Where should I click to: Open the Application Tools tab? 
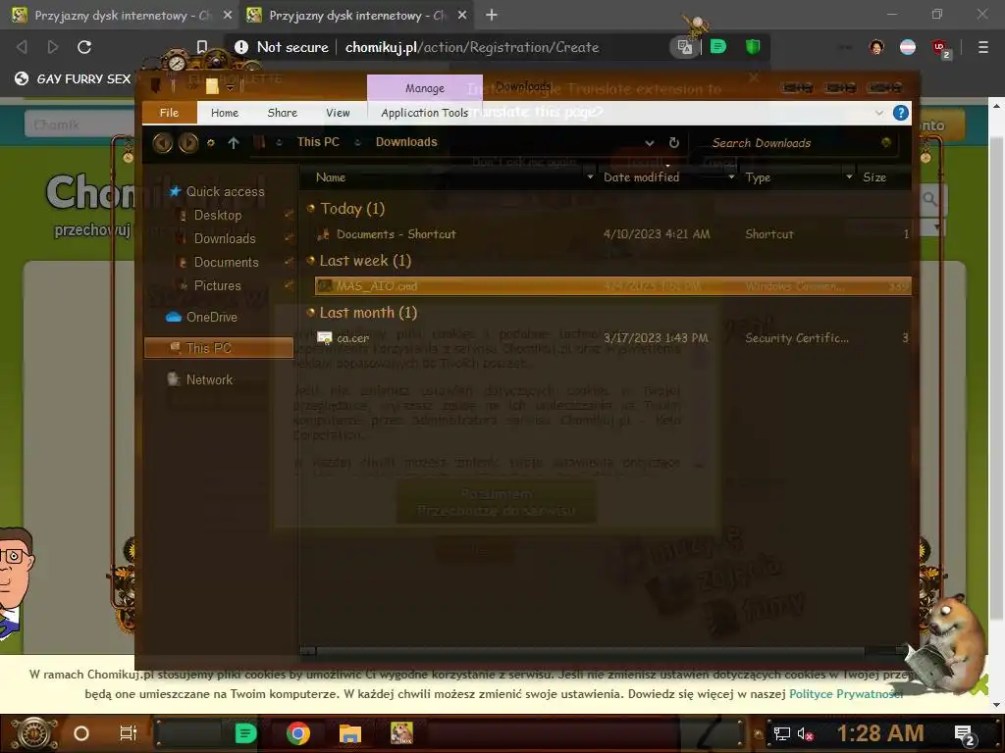click(x=424, y=113)
